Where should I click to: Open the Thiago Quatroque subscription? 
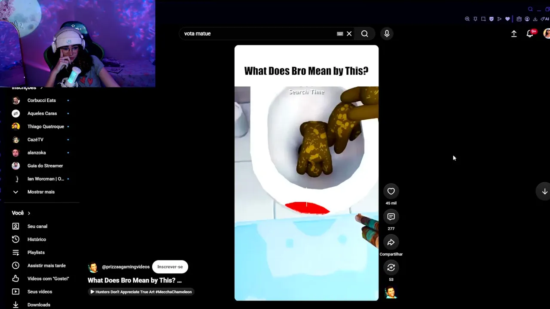pos(41,127)
